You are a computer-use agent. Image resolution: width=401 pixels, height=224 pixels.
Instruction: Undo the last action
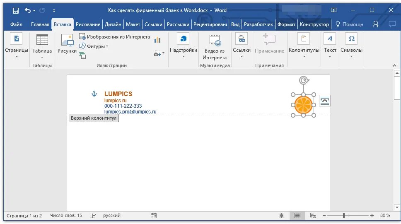pos(28,10)
